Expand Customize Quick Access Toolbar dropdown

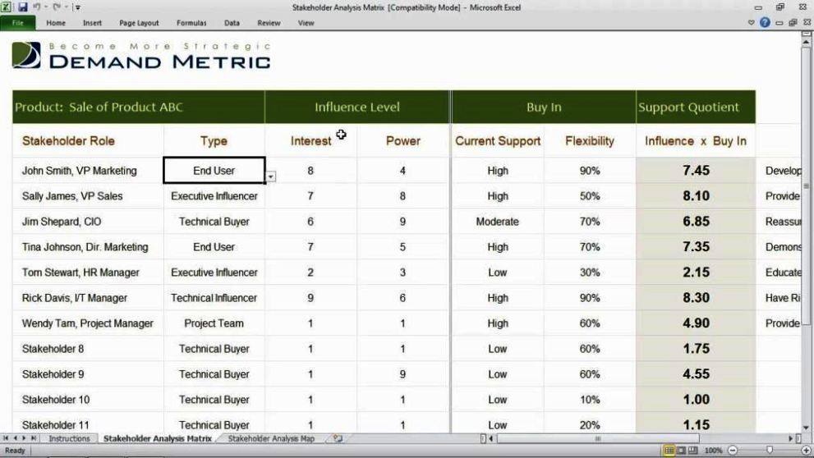pyautogui.click(x=77, y=7)
